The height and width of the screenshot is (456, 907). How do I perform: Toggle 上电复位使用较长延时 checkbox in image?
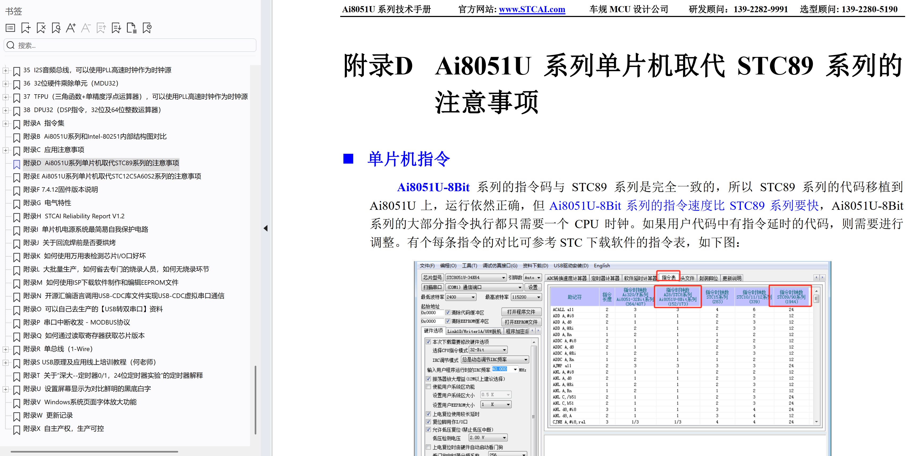coord(428,414)
